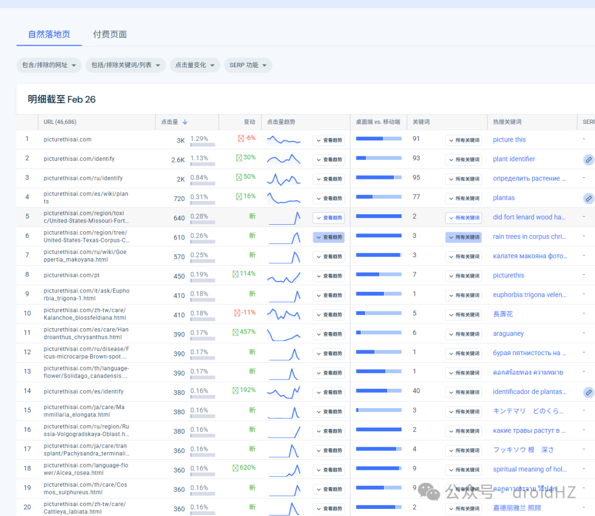This screenshot has height=516, width=595.
Task: Expand 所有关键词 for row 1 picturethisai.com
Action: pos(463,140)
